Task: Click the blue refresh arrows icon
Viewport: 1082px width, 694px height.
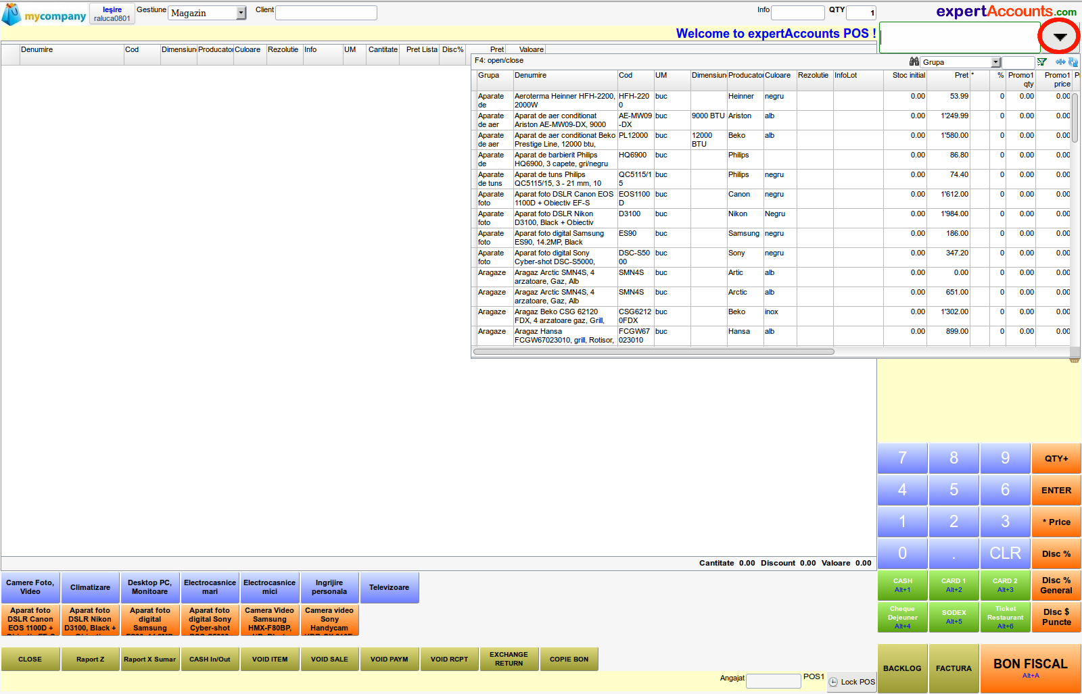Action: click(1073, 62)
